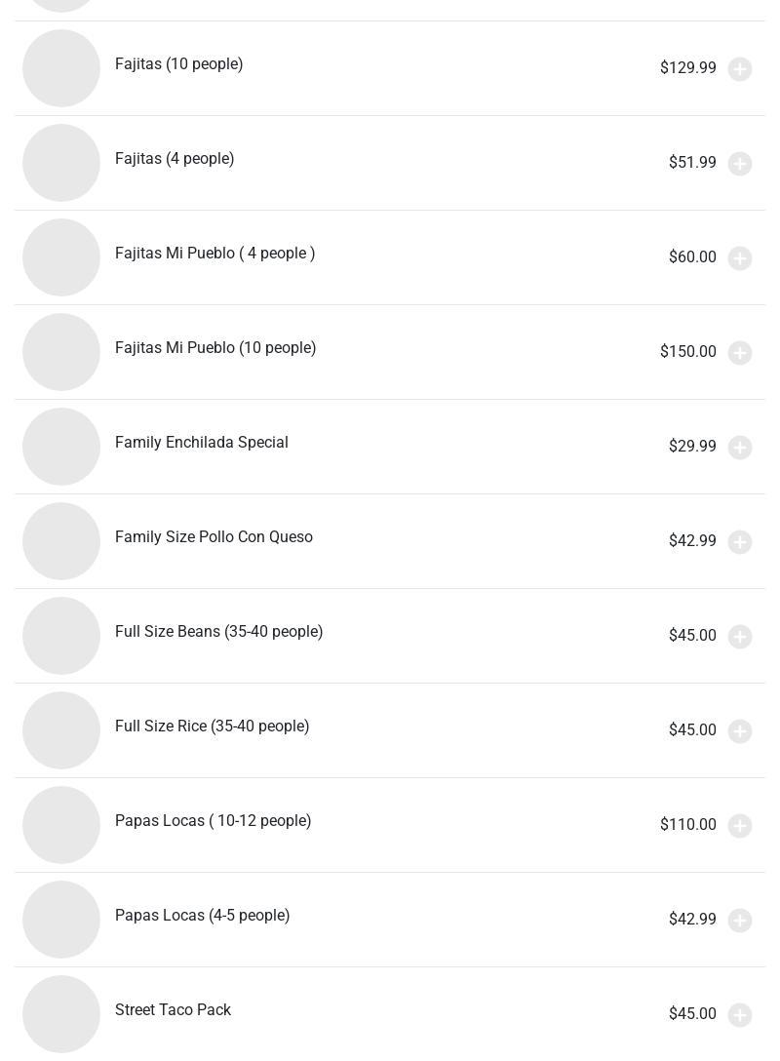Add Papas Locas (10-12 people) plus icon
The height and width of the screenshot is (1061, 780).
point(739,826)
